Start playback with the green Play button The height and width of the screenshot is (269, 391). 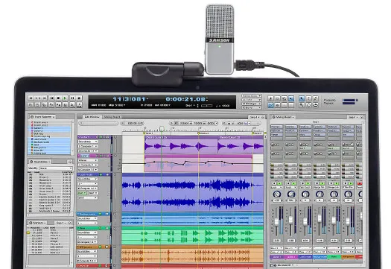[x=65, y=98]
